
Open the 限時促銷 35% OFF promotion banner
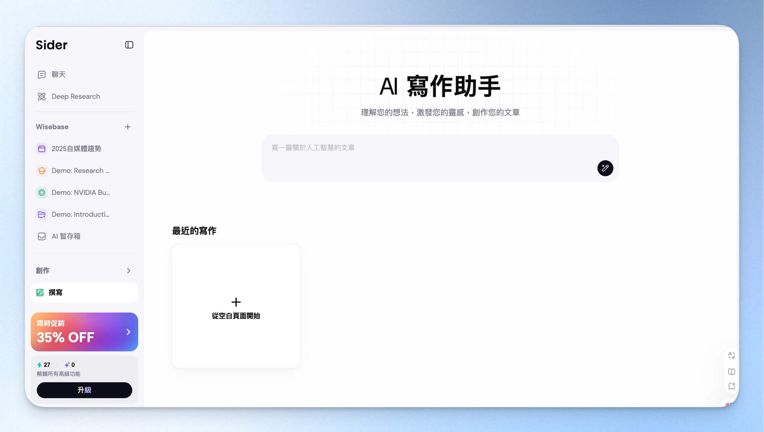[x=84, y=332]
